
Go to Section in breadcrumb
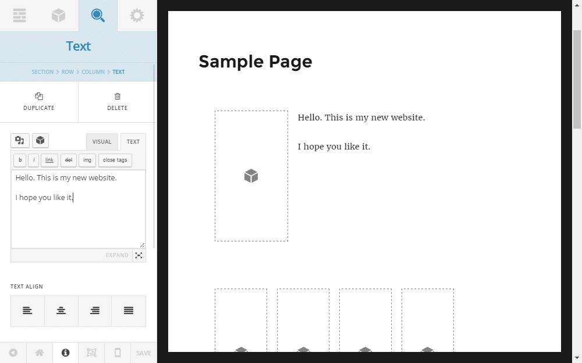(x=42, y=72)
